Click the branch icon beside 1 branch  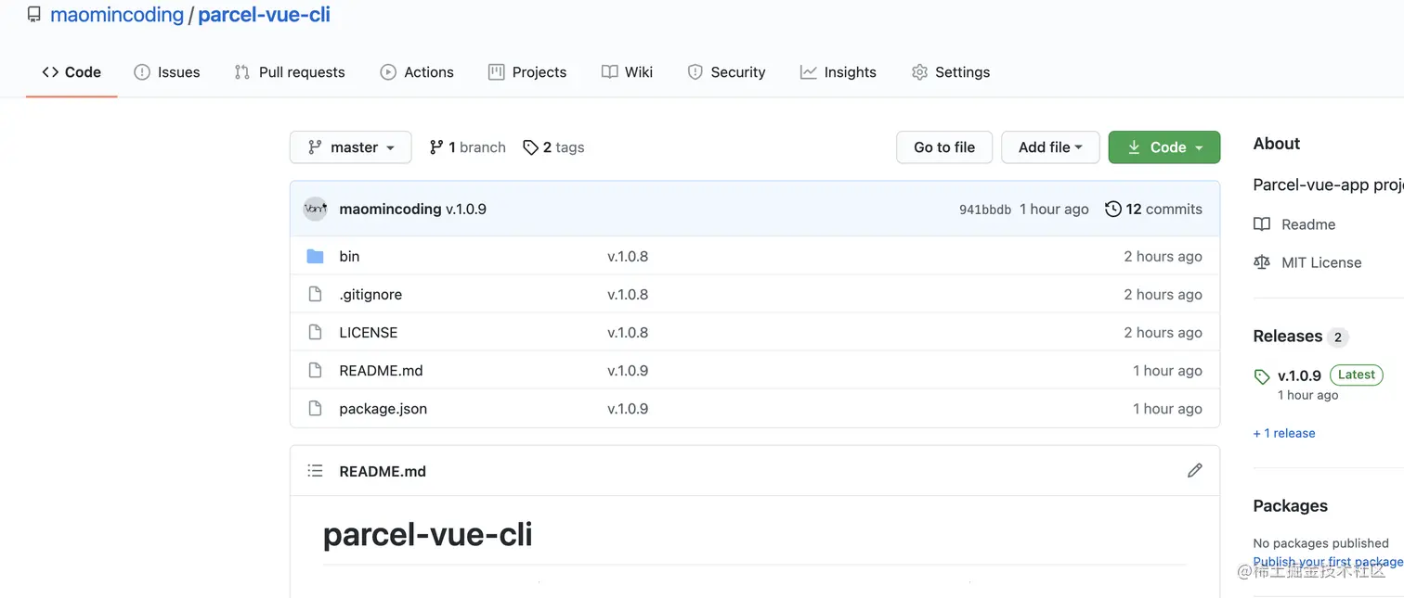pyautogui.click(x=436, y=147)
